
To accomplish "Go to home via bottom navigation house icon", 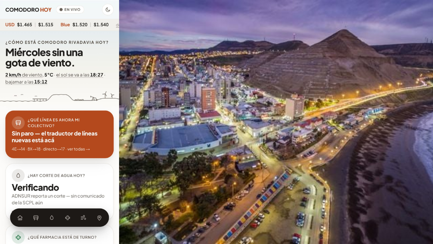I will point(20,218).
